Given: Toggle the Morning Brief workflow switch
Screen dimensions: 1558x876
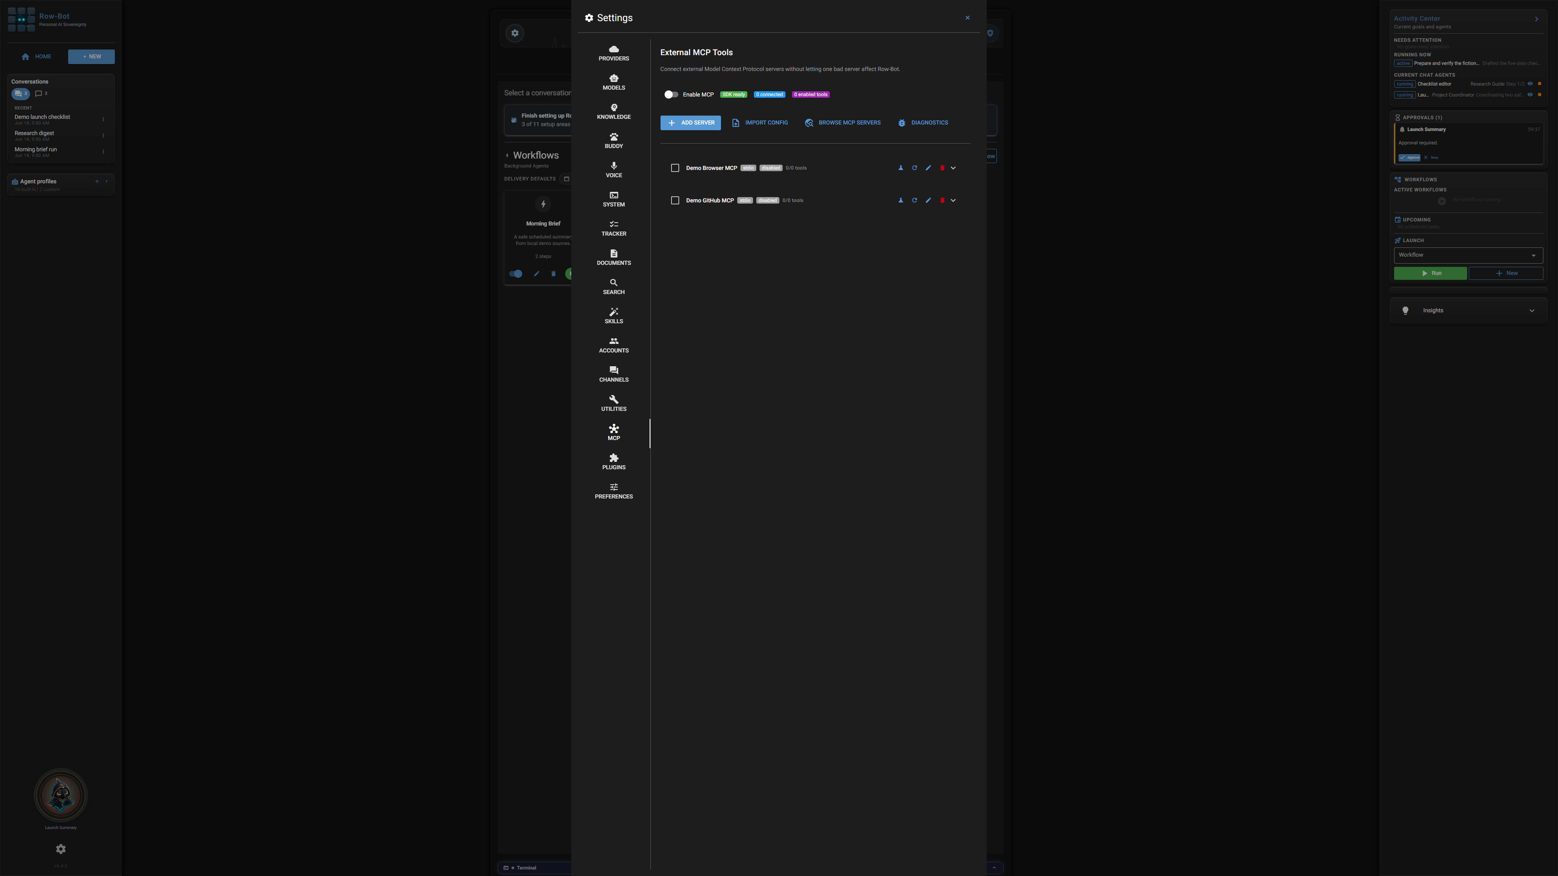Looking at the screenshot, I should pyautogui.click(x=516, y=274).
